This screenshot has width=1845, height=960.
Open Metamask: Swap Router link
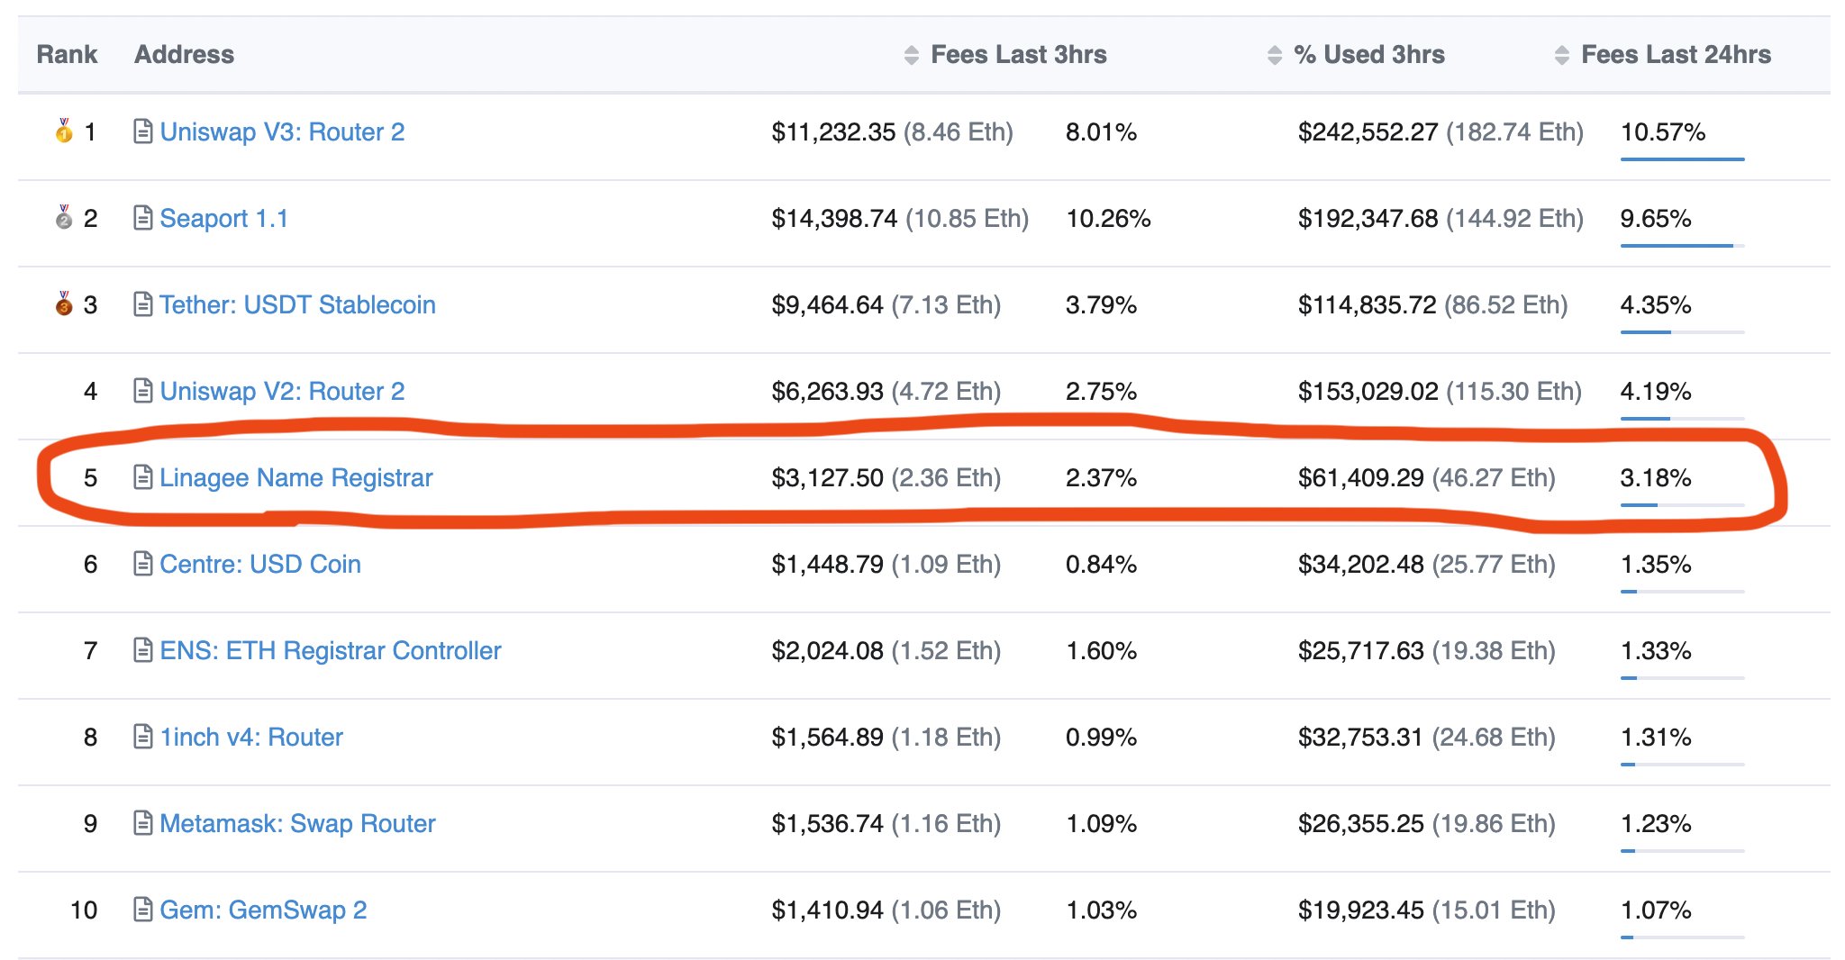pos(297,823)
